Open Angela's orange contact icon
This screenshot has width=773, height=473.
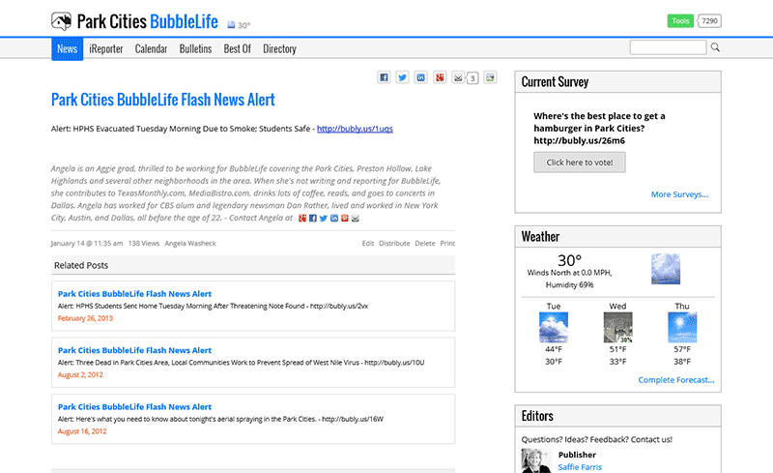[x=345, y=218]
